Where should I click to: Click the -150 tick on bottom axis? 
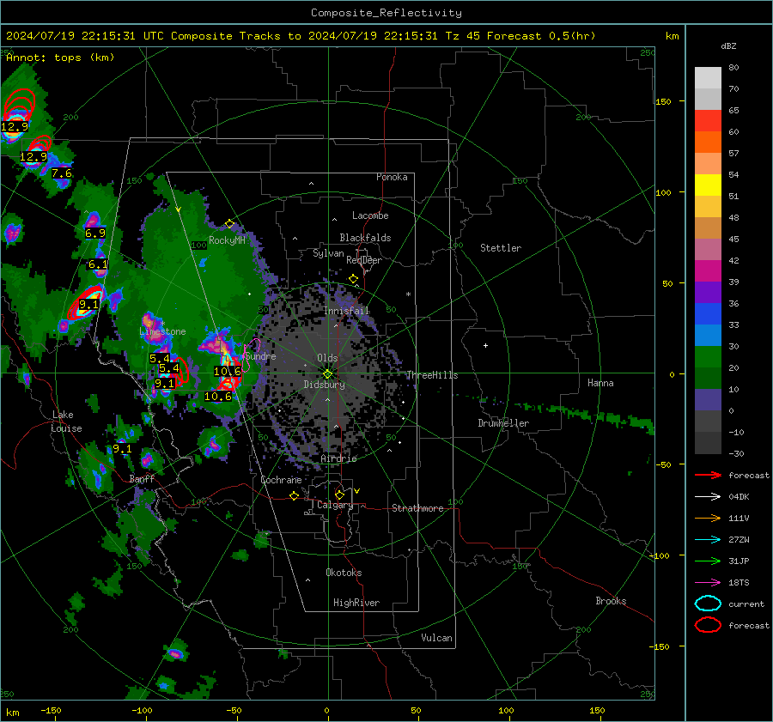click(x=51, y=710)
